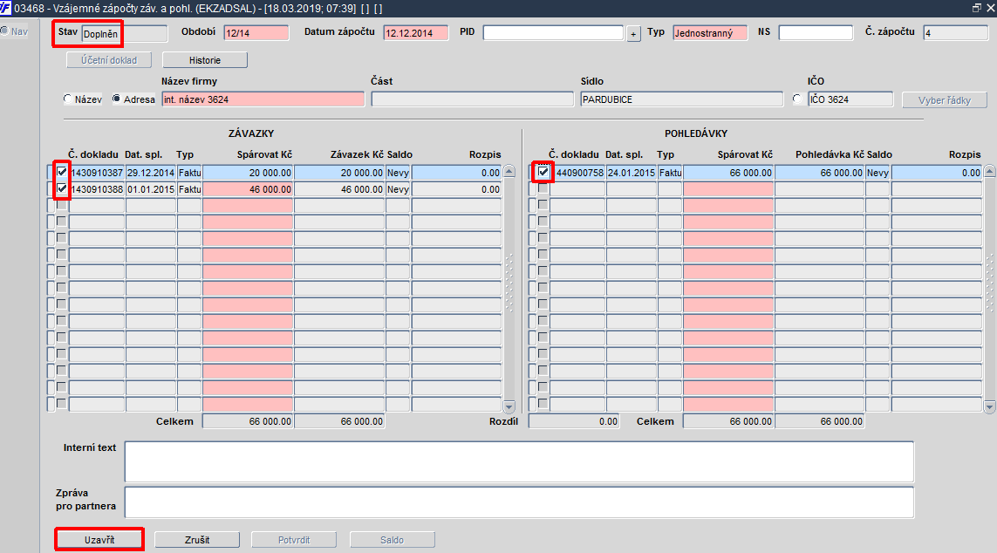Click the Sídlo field PARDUBICE

[x=681, y=99]
